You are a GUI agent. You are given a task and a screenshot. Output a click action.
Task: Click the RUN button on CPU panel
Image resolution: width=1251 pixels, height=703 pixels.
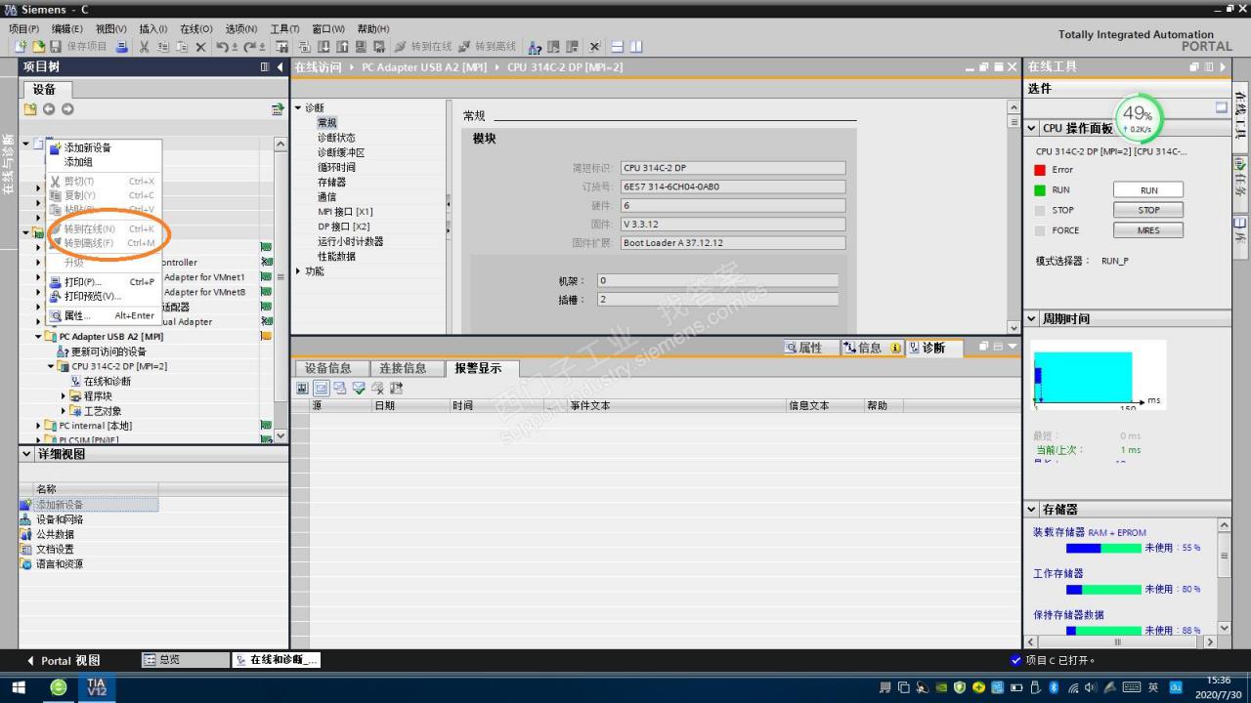1148,190
